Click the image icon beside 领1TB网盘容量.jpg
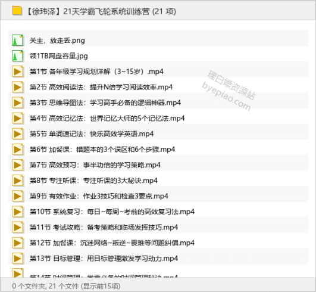Viewport: 316px width, 292px height. coord(17,55)
